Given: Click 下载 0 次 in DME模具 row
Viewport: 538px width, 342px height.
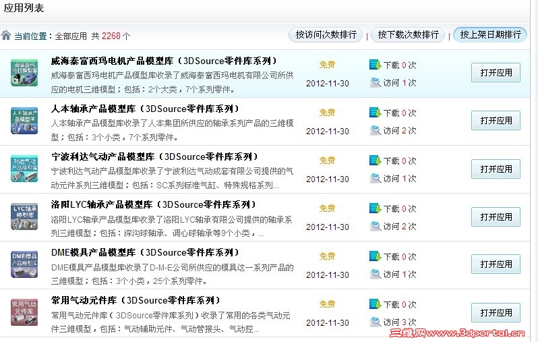Looking at the screenshot, I should (x=400, y=256).
